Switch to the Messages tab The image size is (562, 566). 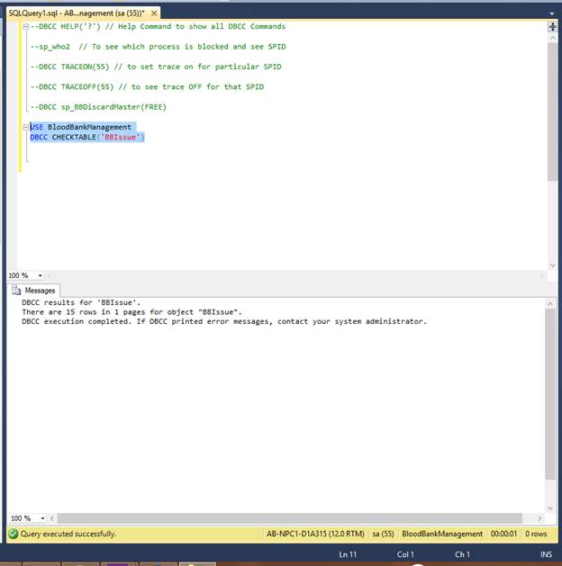34,291
